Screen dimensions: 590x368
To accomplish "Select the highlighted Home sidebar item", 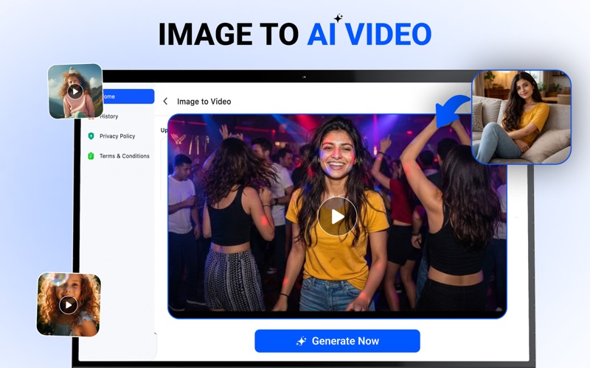I will point(128,96).
